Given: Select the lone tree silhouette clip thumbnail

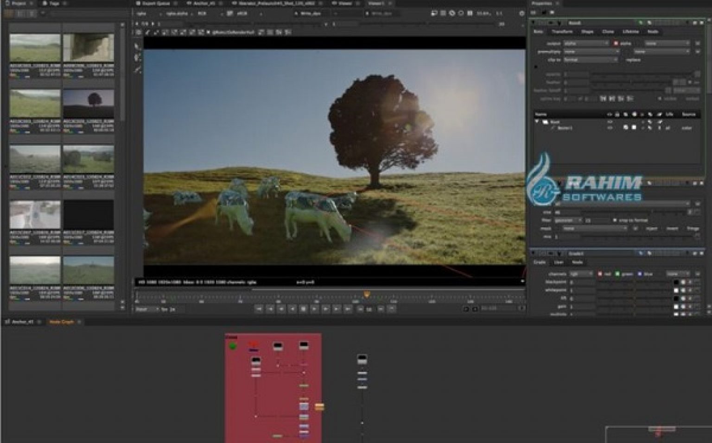Looking at the screenshot, I should [88, 103].
